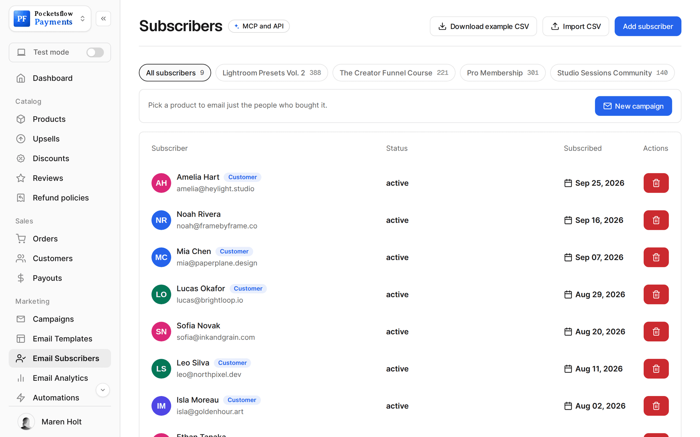Click the LO avatar for Lucas Okafor
Screen dimensions: 700x437
click(161, 294)
